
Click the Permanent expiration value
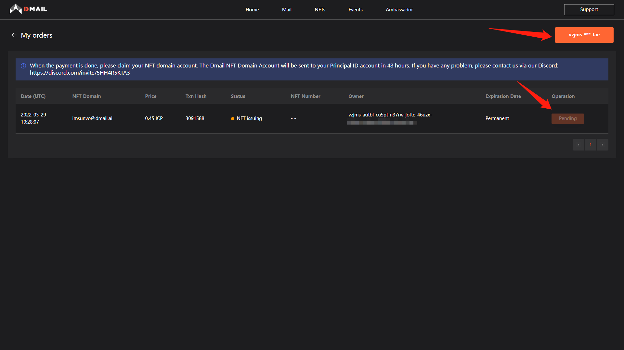point(497,118)
